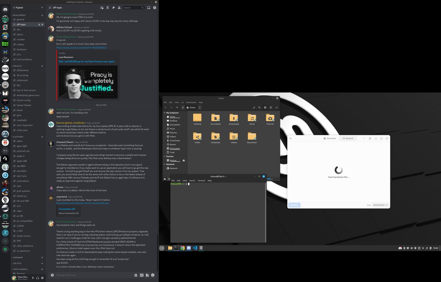
Task: Open emoji picker in message box
Action: tap(153, 275)
